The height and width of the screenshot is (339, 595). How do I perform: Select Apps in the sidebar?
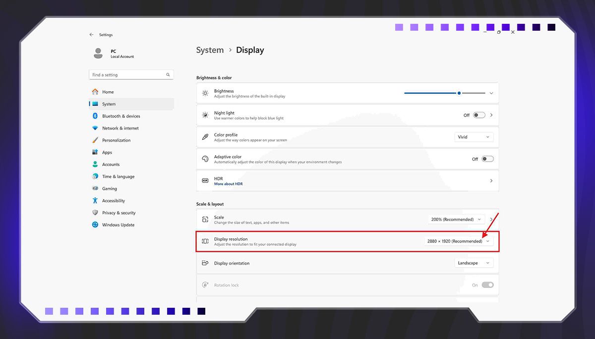[x=107, y=153]
